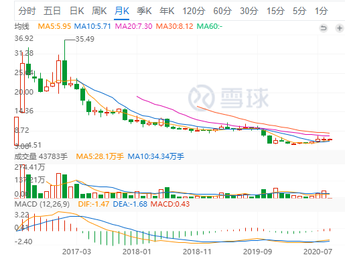
Task: Click the 36.92 price axis label
Action: pyautogui.click(x=24, y=38)
